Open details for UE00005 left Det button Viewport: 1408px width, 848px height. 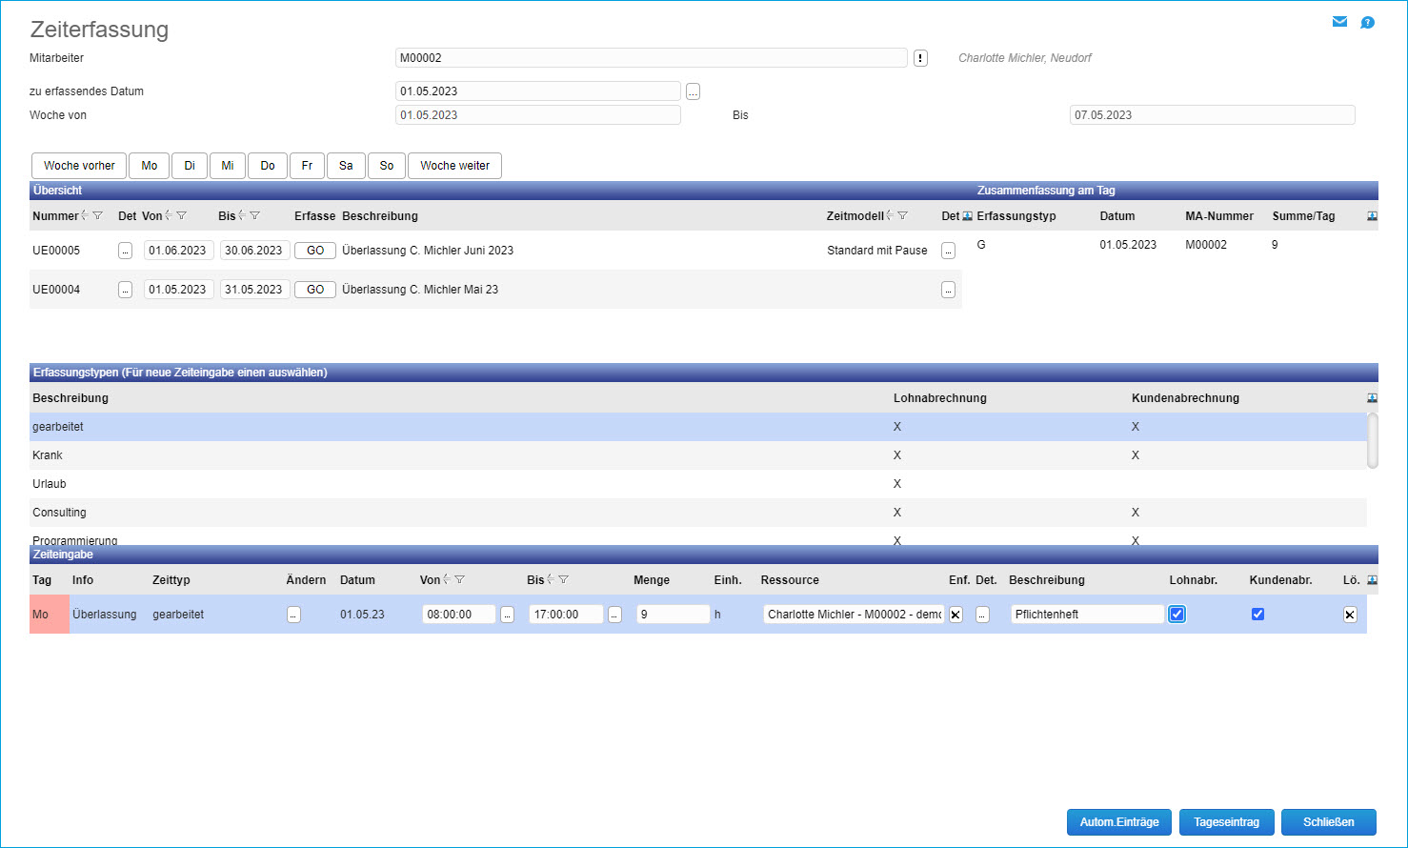pos(125,251)
